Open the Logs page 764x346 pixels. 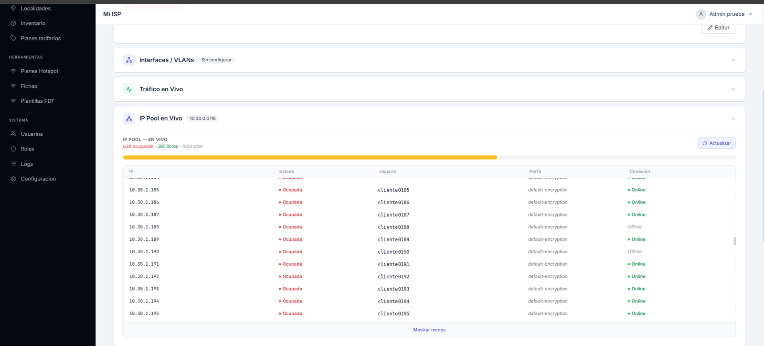click(27, 164)
